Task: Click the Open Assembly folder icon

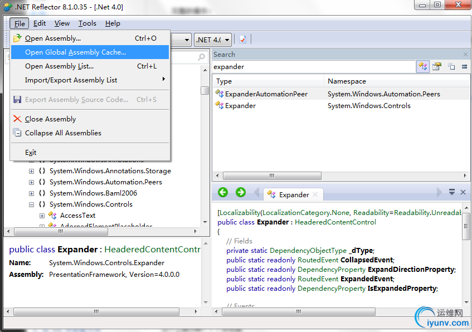Action: [x=17, y=38]
